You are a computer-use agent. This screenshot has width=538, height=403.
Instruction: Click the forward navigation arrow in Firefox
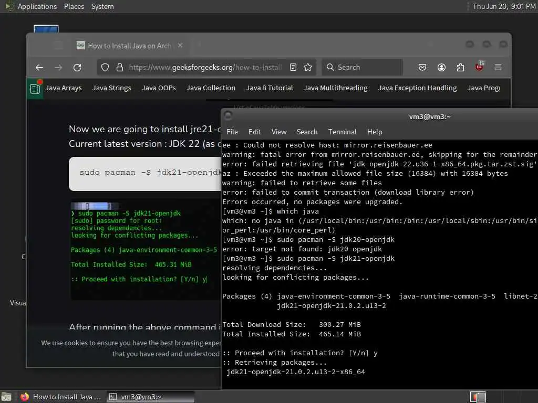58,68
